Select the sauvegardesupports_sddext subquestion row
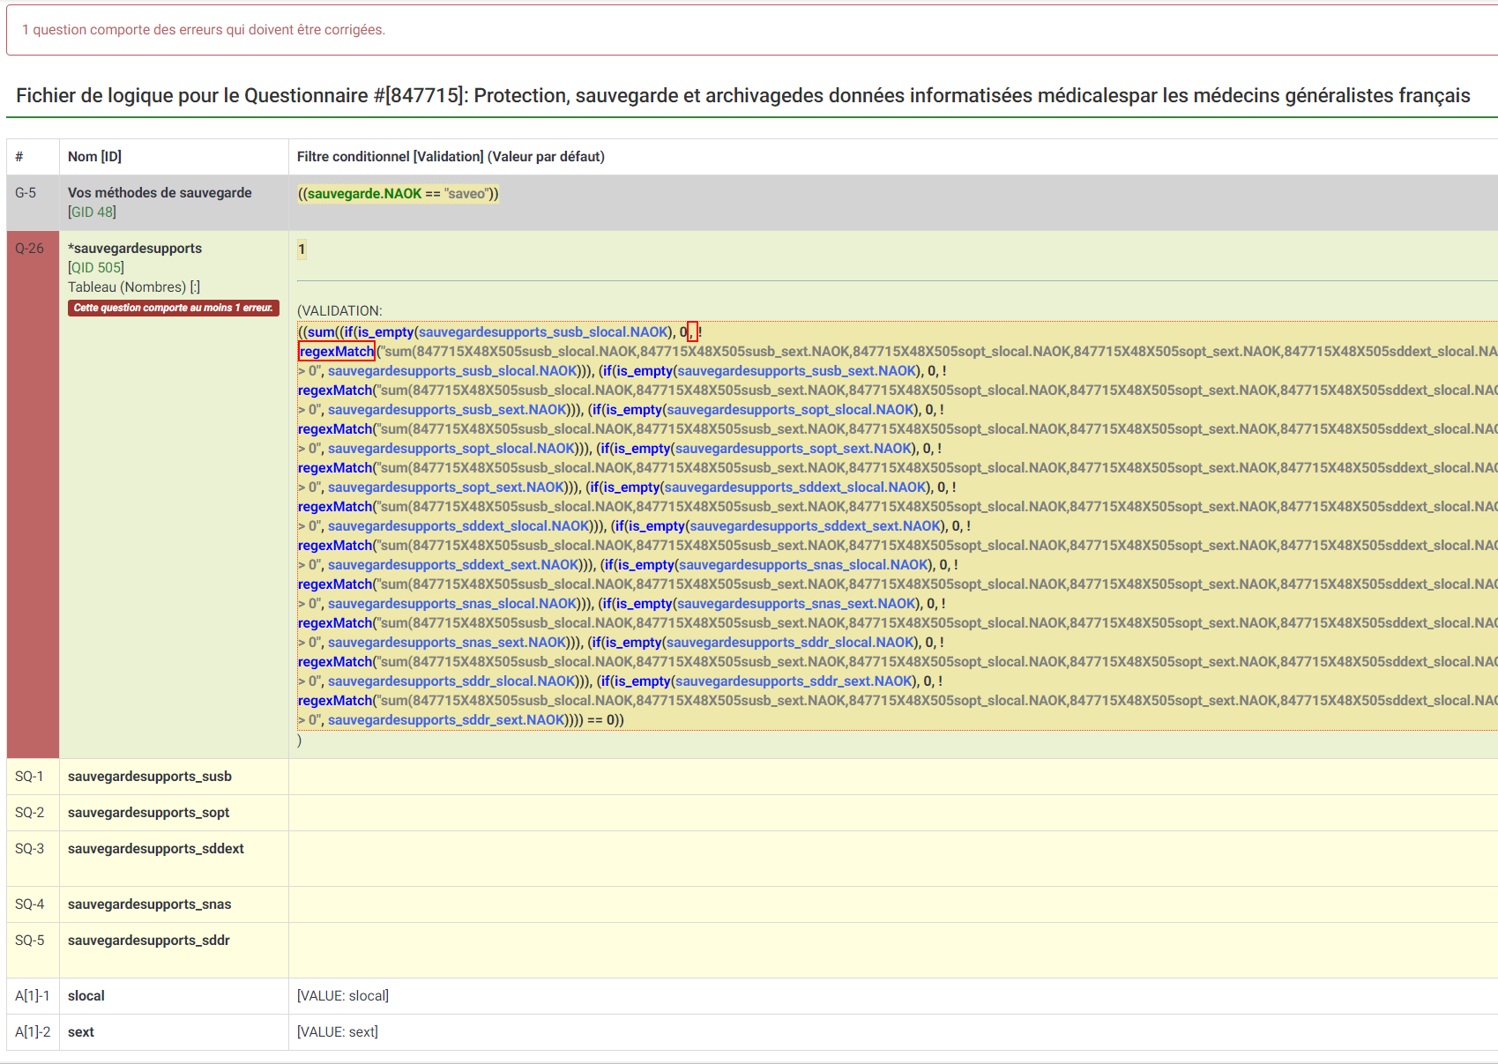1498x1064 pixels. pyautogui.click(x=156, y=849)
